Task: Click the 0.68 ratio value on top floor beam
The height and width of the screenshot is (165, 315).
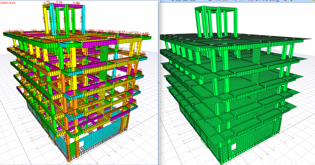Action: pos(122,32)
